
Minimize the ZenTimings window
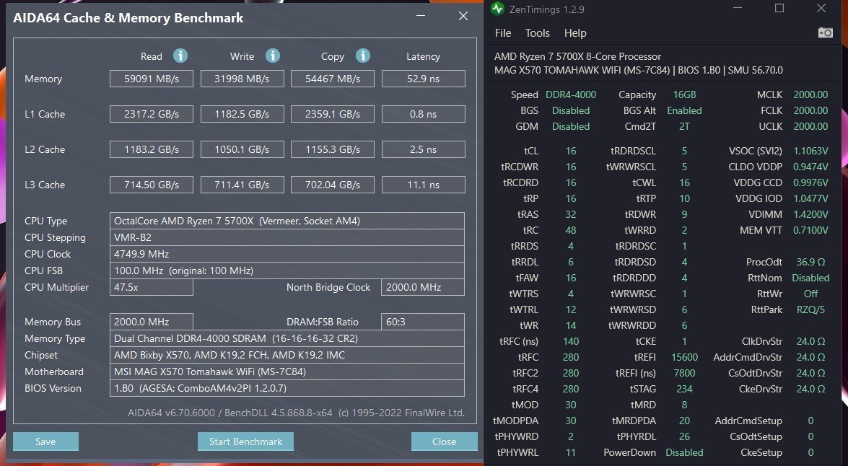click(x=738, y=8)
